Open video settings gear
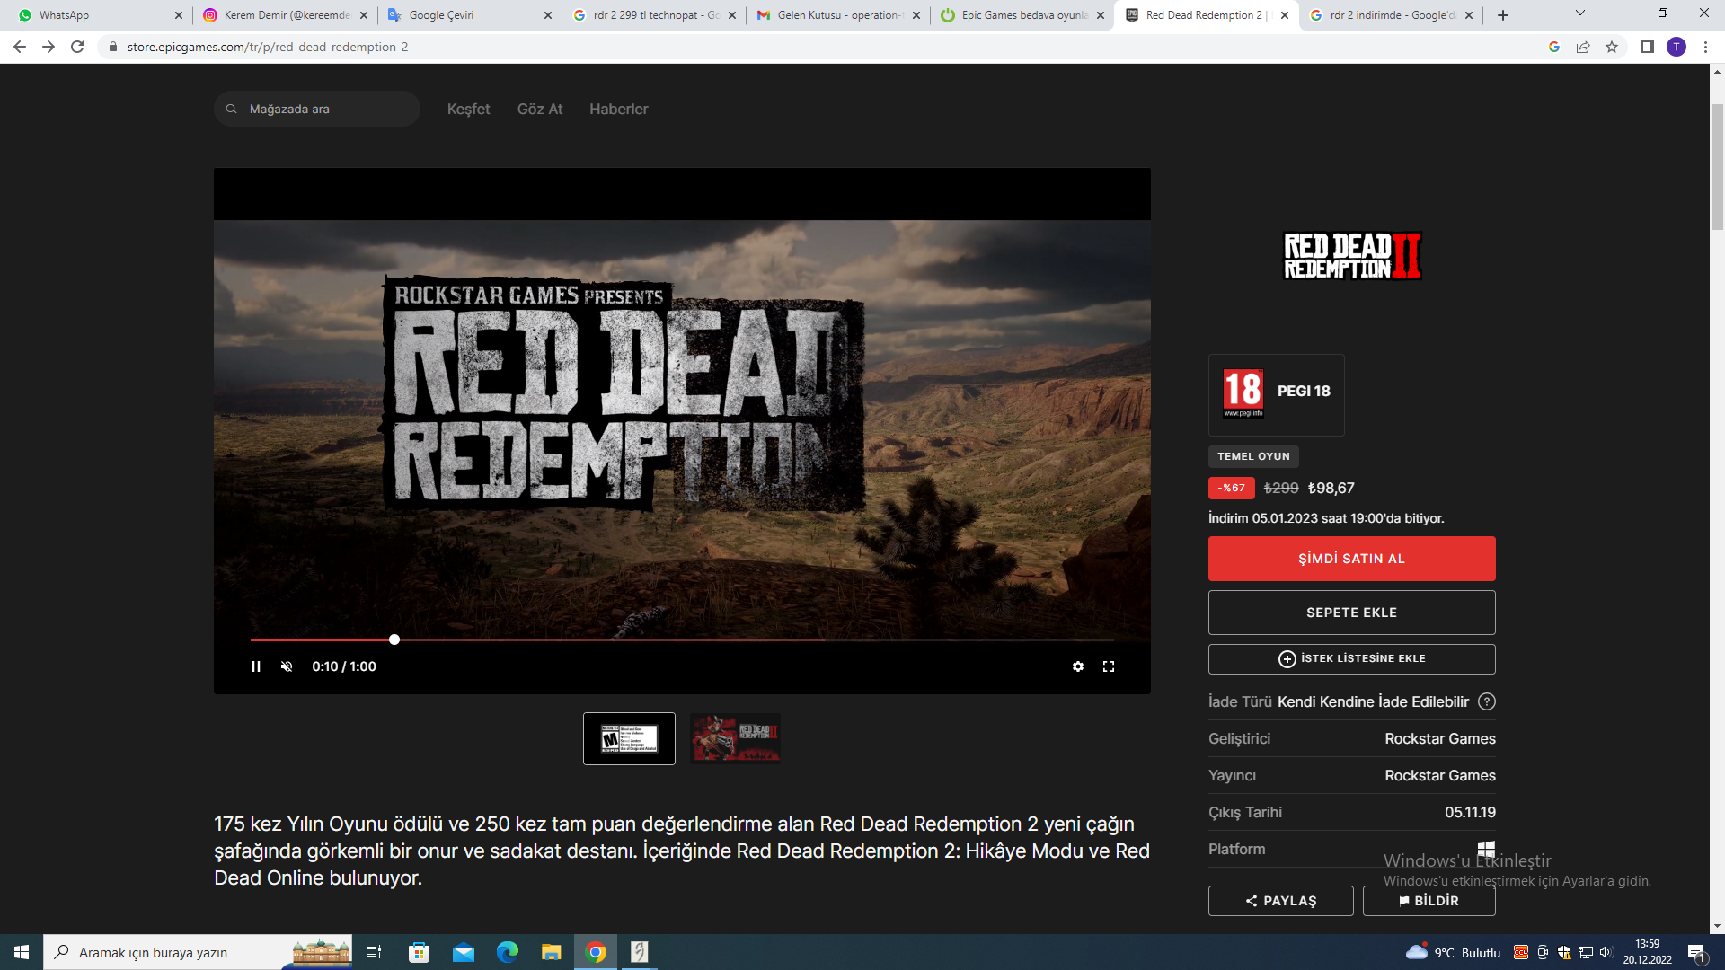This screenshot has height=970, width=1725. 1077,666
